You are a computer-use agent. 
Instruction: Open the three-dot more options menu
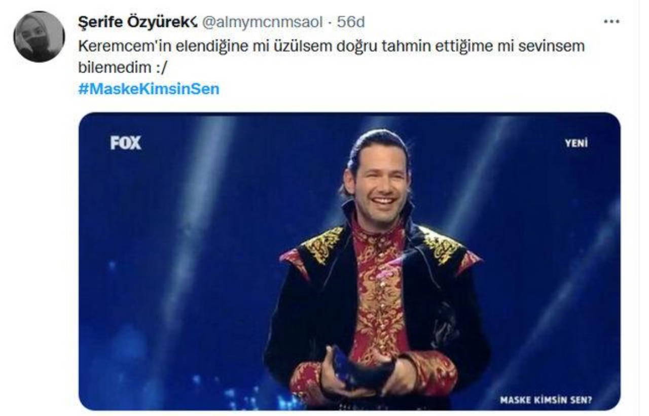tap(611, 22)
